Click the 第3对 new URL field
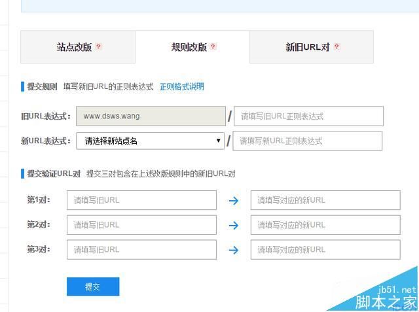Image resolution: width=419 pixels, height=312 pixels. click(325, 250)
